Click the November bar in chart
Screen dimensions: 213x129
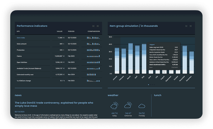[185, 60]
